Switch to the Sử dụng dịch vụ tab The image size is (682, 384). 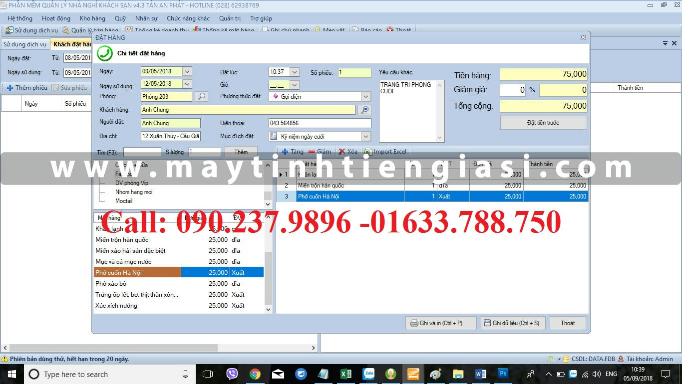(x=25, y=44)
